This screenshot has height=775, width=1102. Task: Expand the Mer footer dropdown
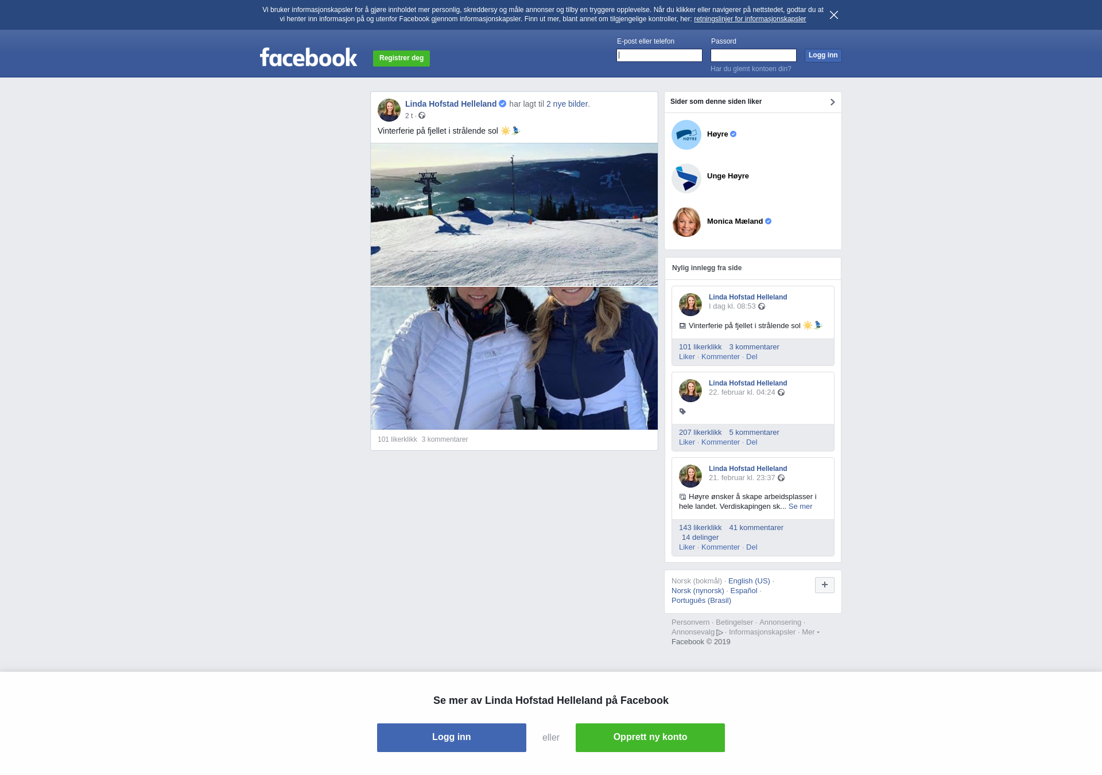coord(810,632)
